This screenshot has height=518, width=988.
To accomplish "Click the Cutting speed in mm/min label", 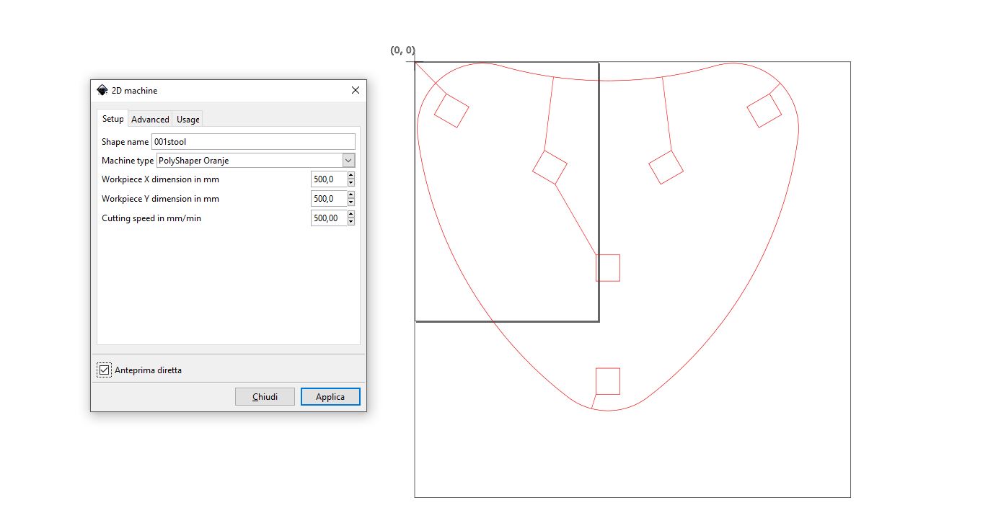I will [151, 218].
